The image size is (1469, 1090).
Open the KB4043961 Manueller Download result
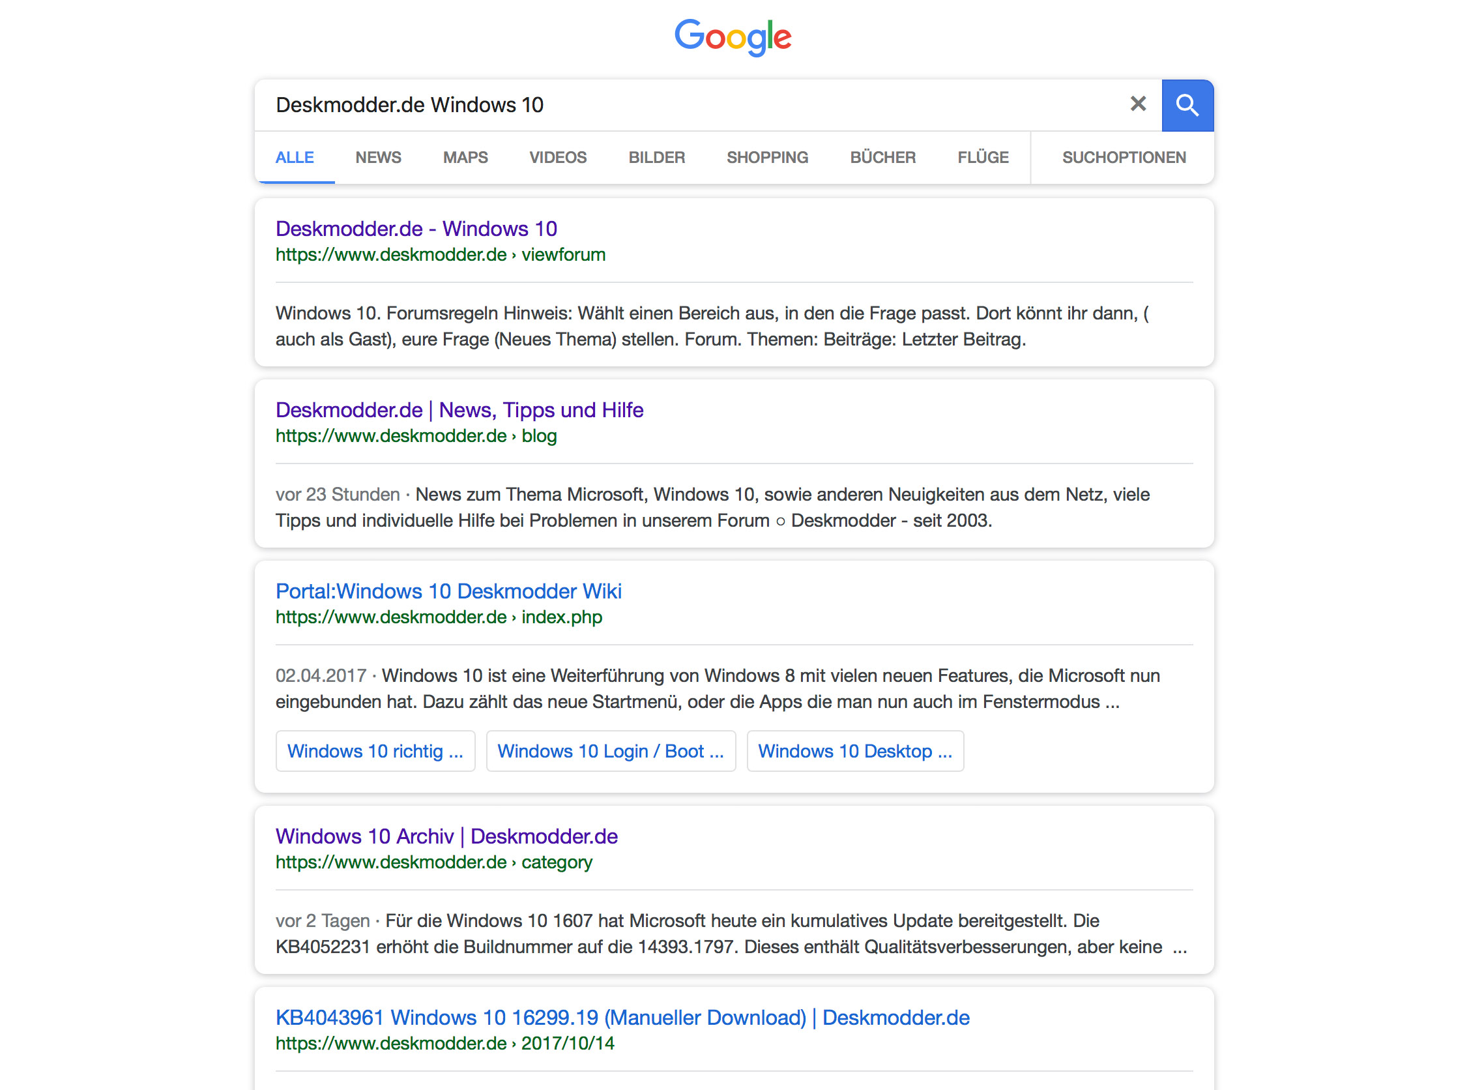pos(622,1019)
